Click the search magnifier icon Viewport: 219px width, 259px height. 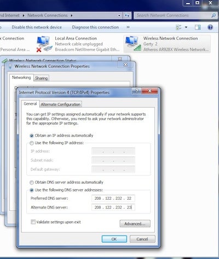pos(214,15)
